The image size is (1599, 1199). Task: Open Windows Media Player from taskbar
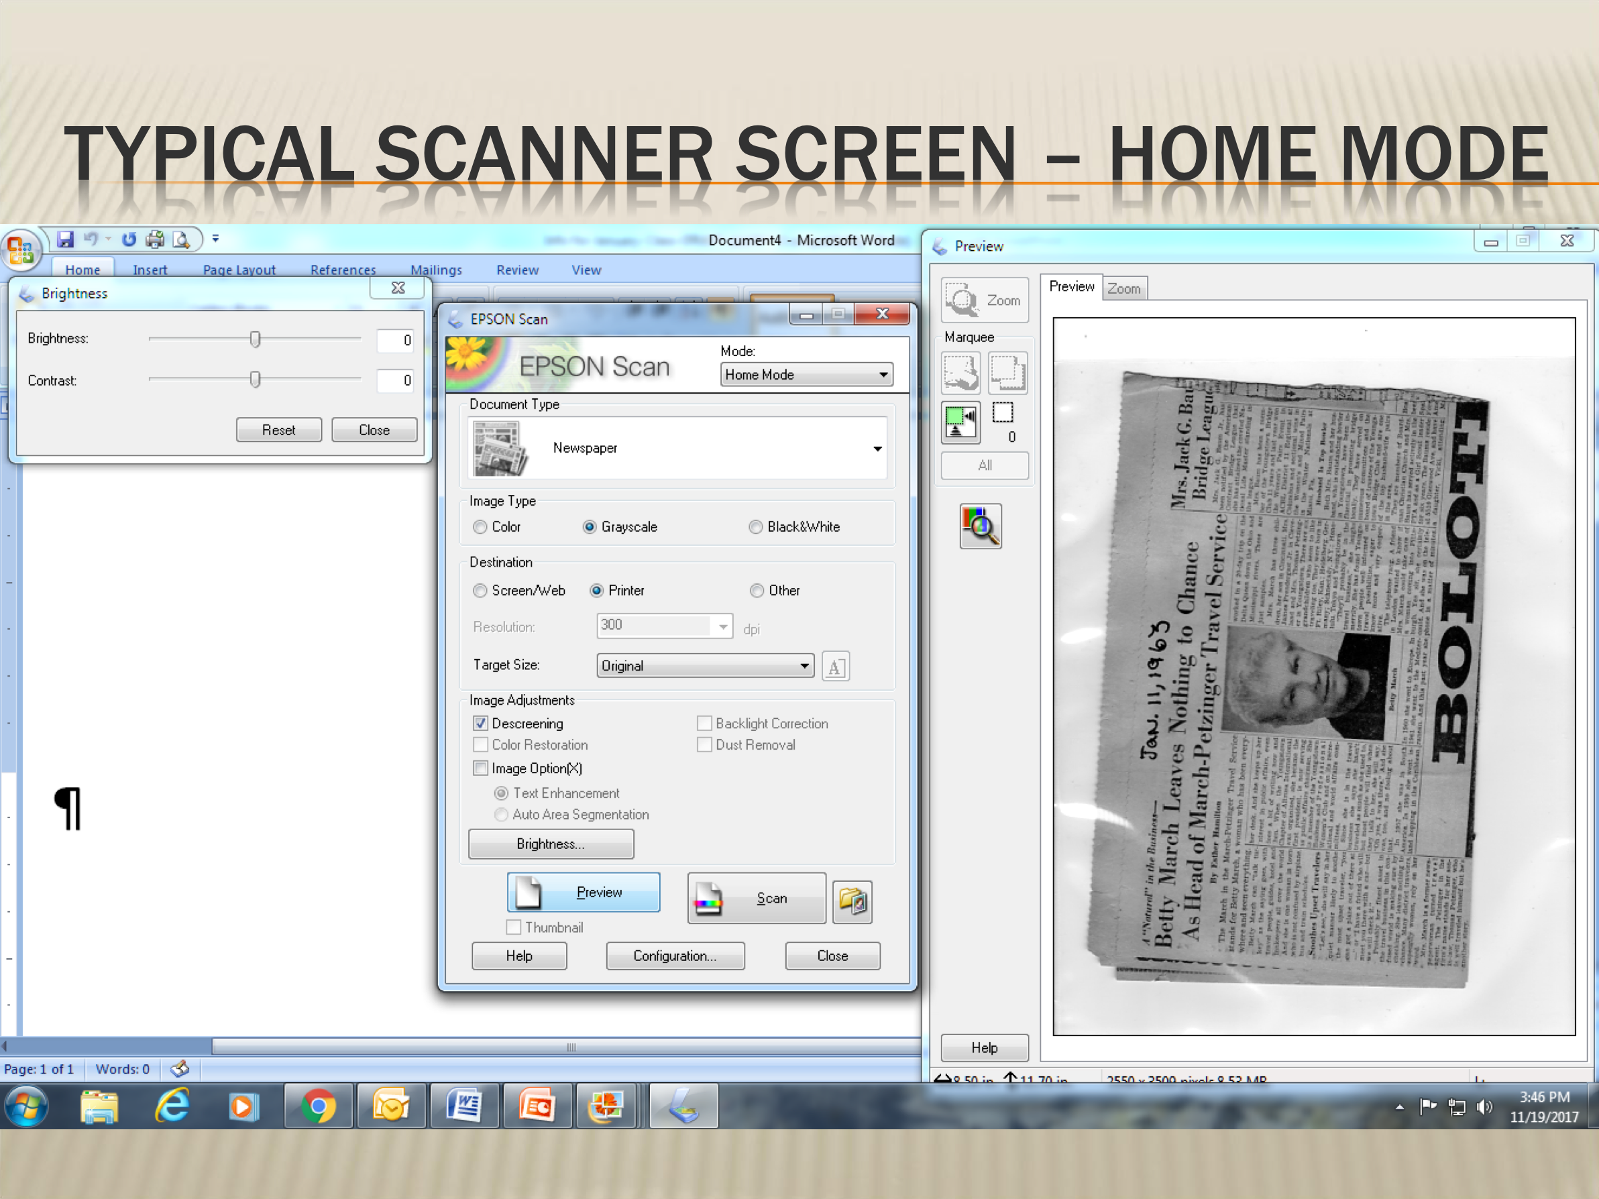click(x=243, y=1106)
